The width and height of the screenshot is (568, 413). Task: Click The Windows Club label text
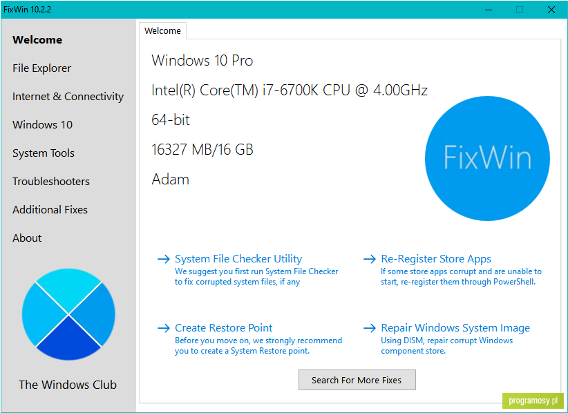tap(68, 385)
